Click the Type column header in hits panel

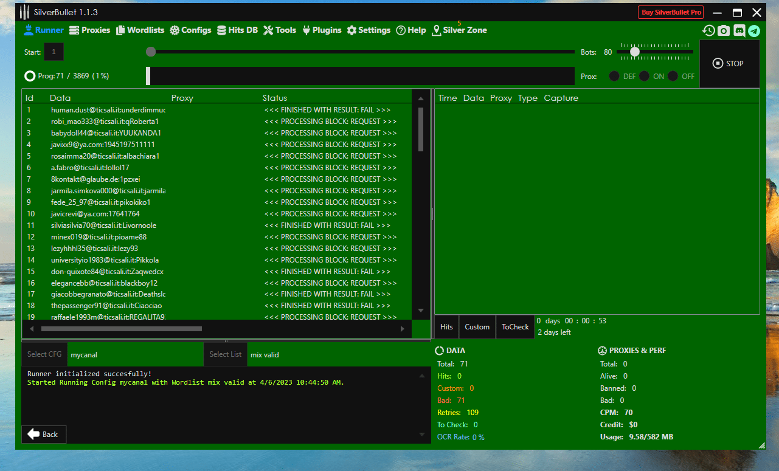pos(528,98)
